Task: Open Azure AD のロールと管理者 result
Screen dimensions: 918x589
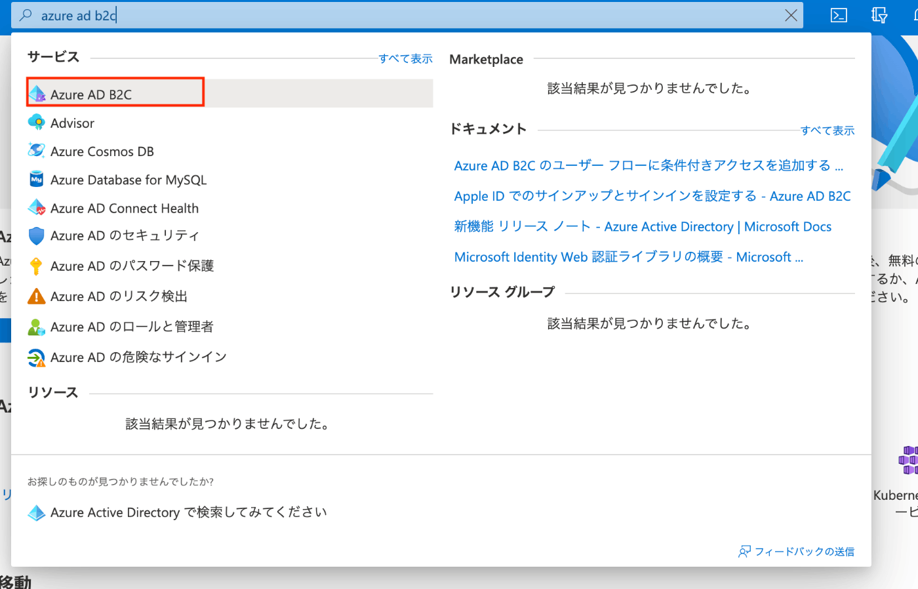Action: point(229,327)
